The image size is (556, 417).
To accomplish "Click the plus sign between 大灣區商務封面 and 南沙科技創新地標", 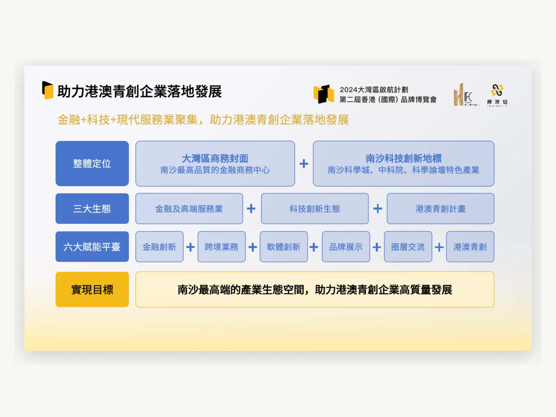I will coord(304,163).
